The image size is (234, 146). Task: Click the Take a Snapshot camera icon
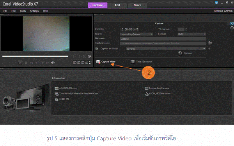133,61
